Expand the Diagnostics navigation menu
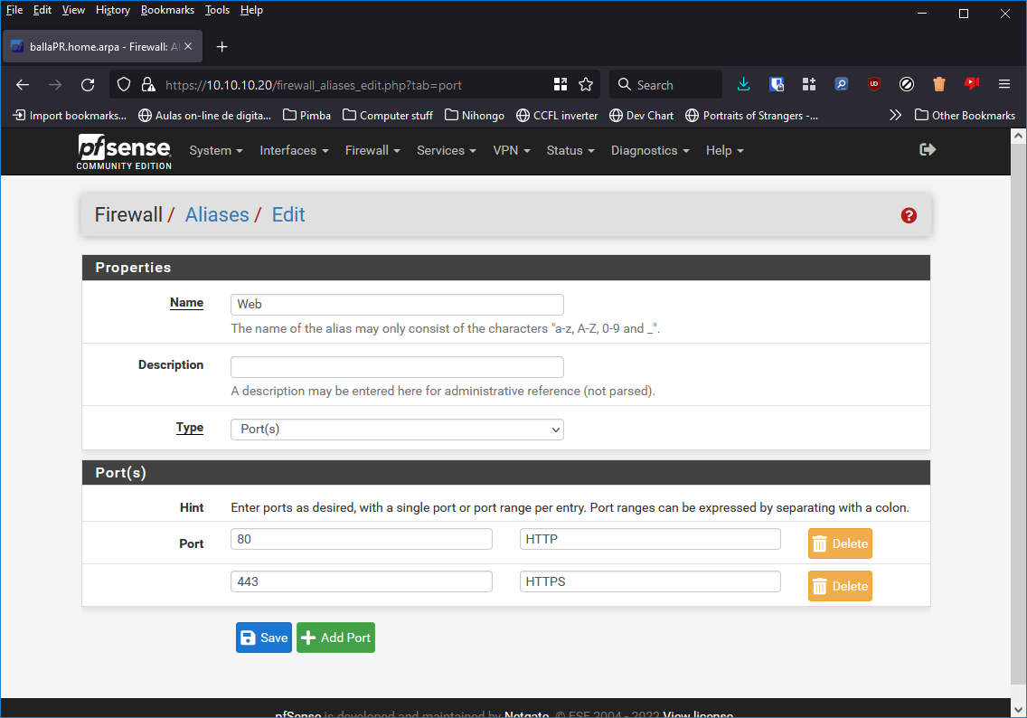Screen dimensions: 1027x718 [649, 150]
